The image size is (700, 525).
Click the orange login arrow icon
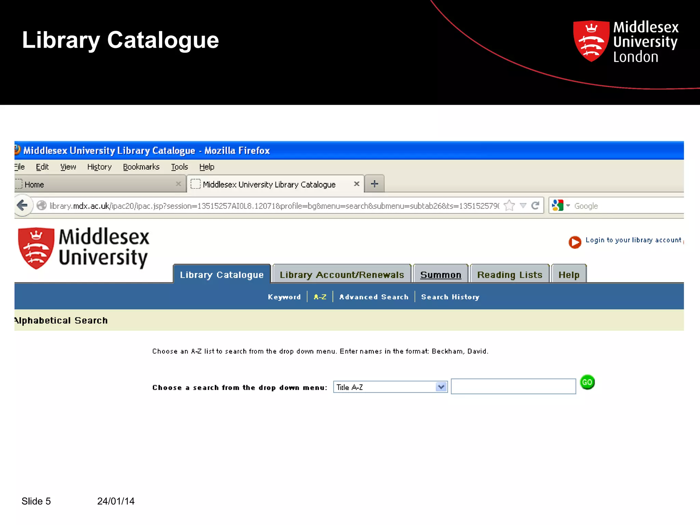[575, 242]
